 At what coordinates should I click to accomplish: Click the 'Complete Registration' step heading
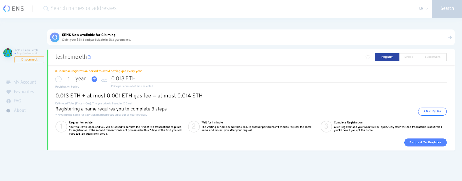pyautogui.click(x=348, y=122)
